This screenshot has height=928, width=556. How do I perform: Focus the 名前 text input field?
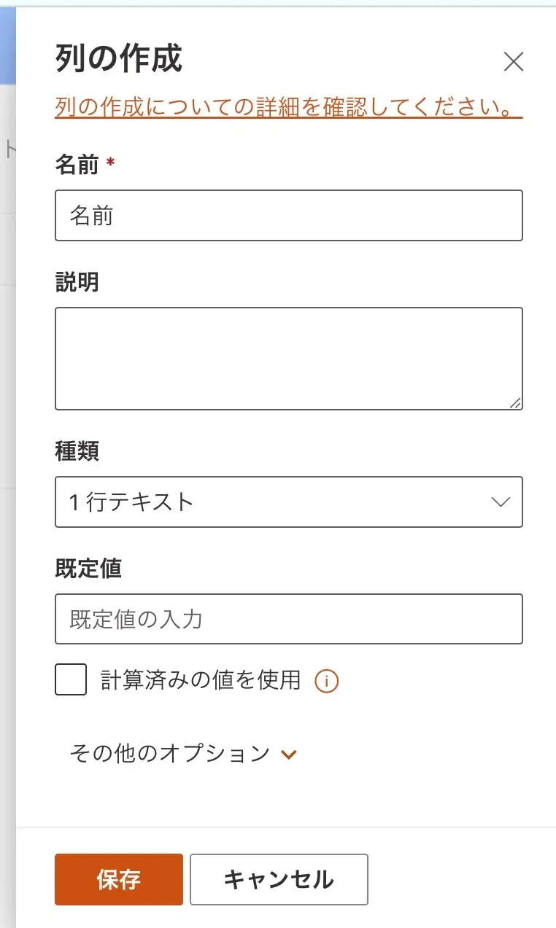point(288,215)
